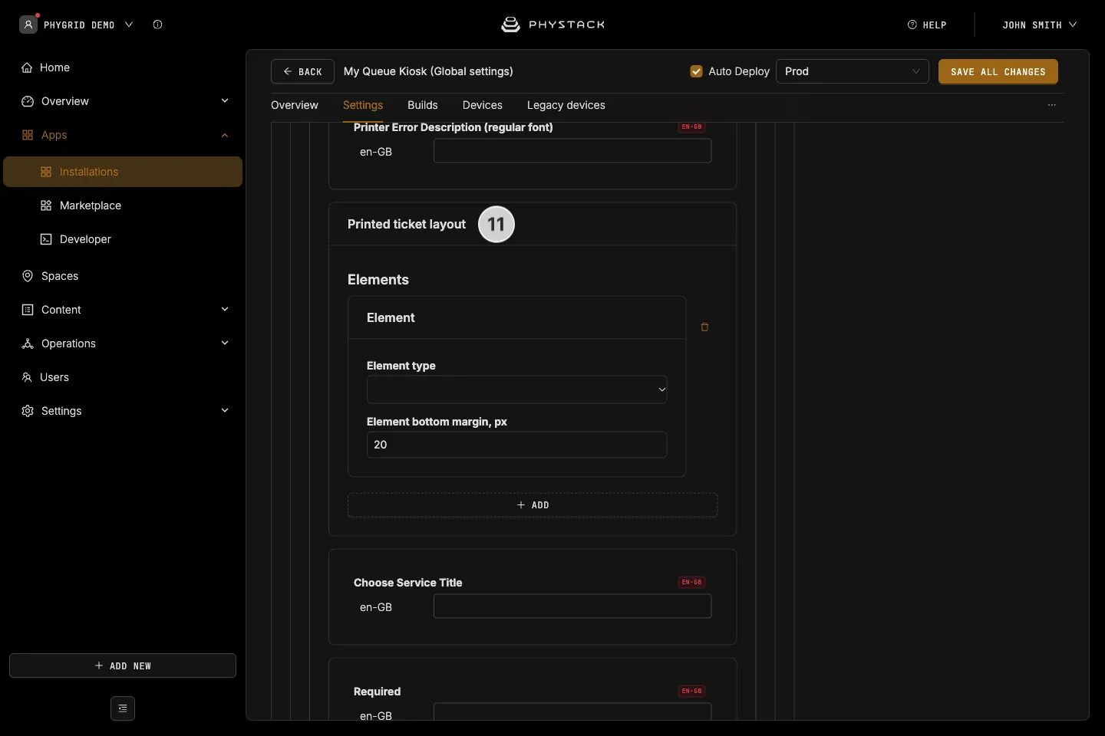Screen dimensions: 1105x736
Task: Toggle the Auto Deploy checkbox
Action: [697, 71]
